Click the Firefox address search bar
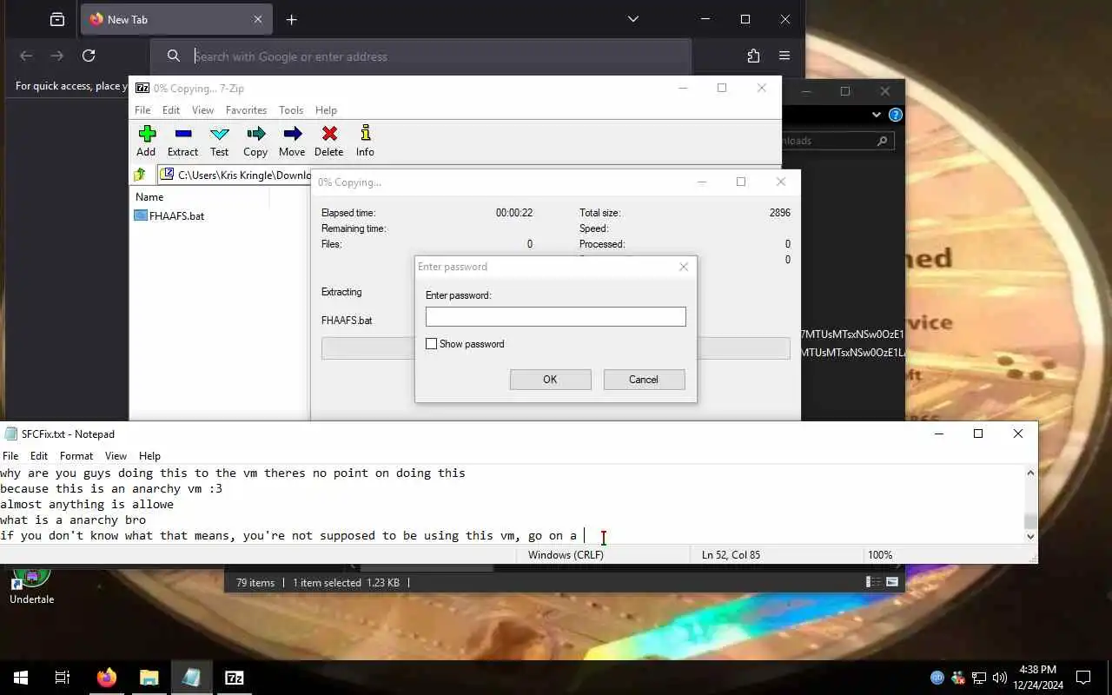 (420, 56)
